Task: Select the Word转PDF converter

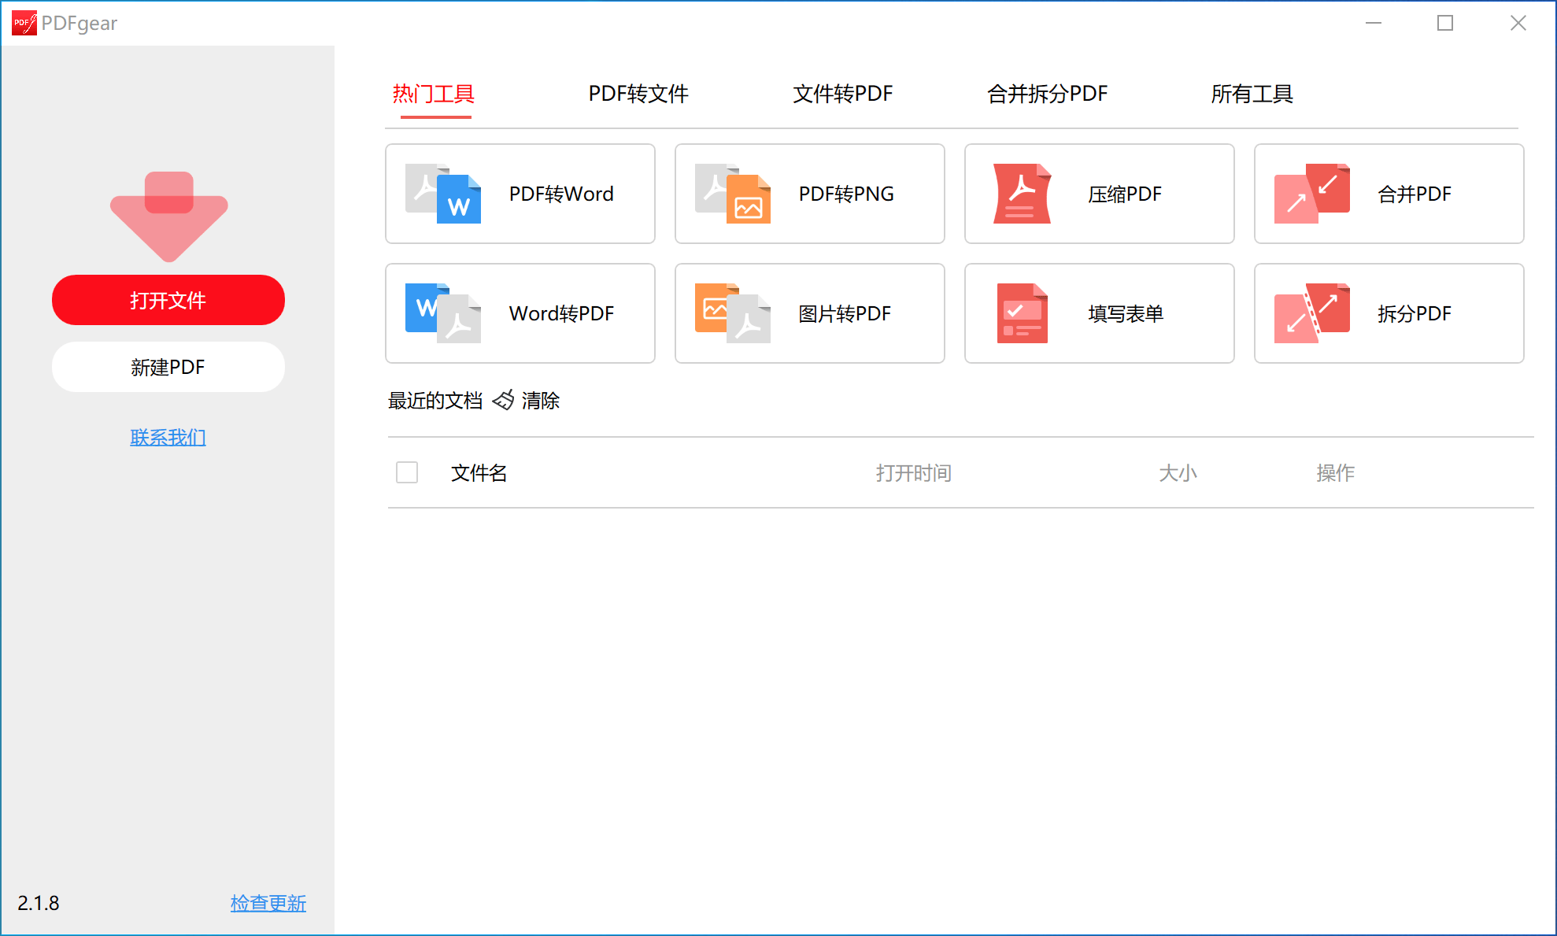Action: 520,313
